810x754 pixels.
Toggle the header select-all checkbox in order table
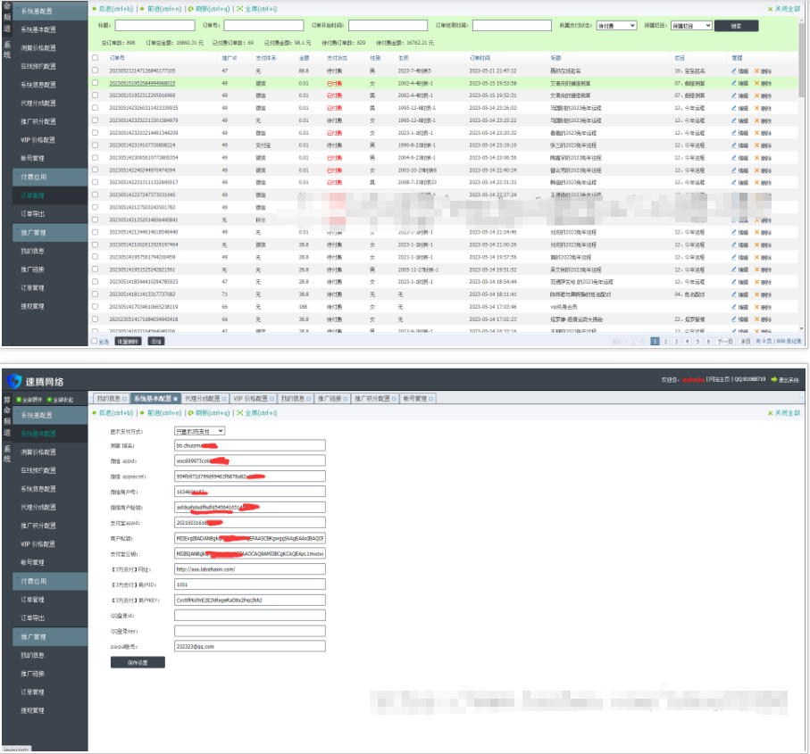click(x=96, y=57)
